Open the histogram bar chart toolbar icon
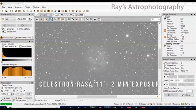Image resolution: width=196 pixels, height=110 pixels. coord(24,11)
